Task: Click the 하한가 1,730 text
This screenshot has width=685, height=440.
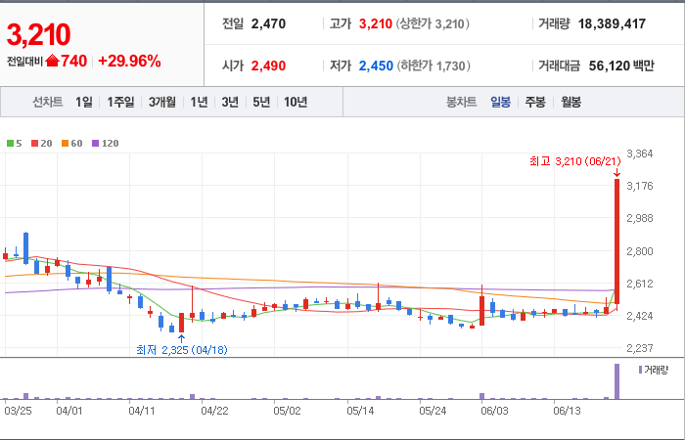Action: tap(434, 66)
